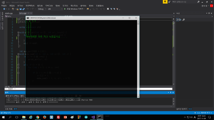Pin the Ex1.c.cpp tab
Viewport: 214px width, 120px height.
click(x=29, y=13)
